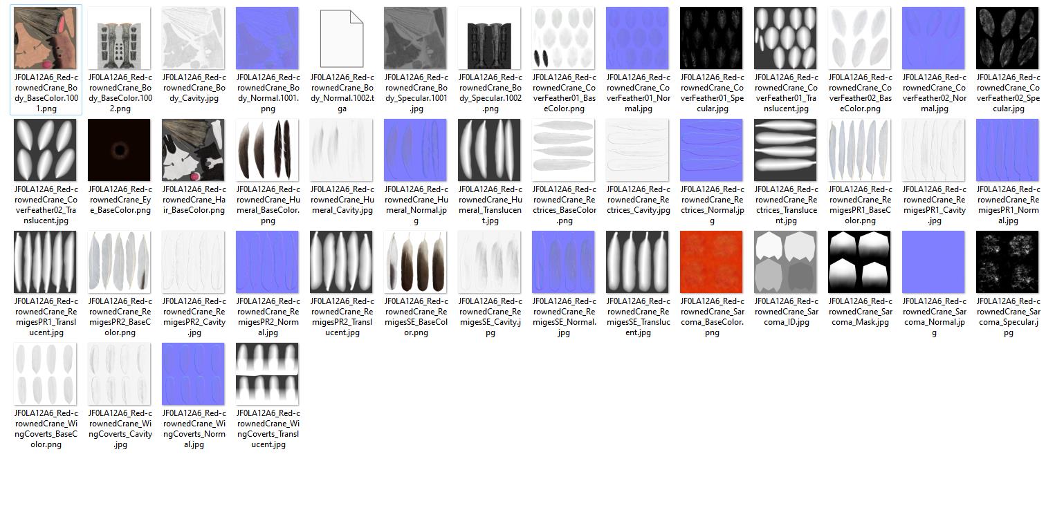Screen dimensions: 1046x510
Task: Select the RemigesSE_Translucent.jpg thumbnail
Action: 638,262
